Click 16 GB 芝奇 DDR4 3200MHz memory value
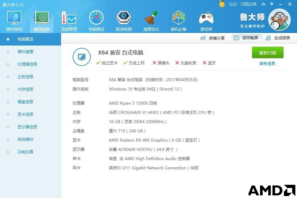The width and height of the screenshot is (297, 198). click(138, 122)
